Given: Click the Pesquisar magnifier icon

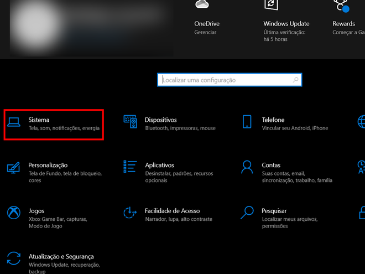Looking at the screenshot, I should [247, 213].
